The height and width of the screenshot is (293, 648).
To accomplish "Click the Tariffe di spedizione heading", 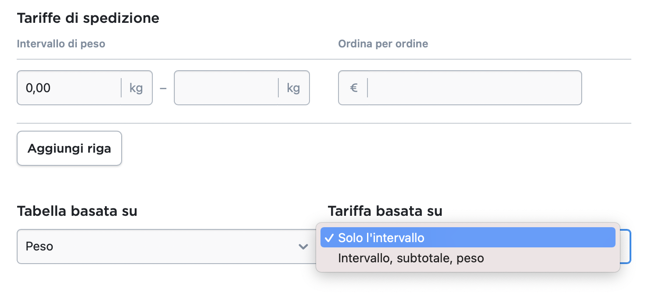I will click(x=88, y=18).
